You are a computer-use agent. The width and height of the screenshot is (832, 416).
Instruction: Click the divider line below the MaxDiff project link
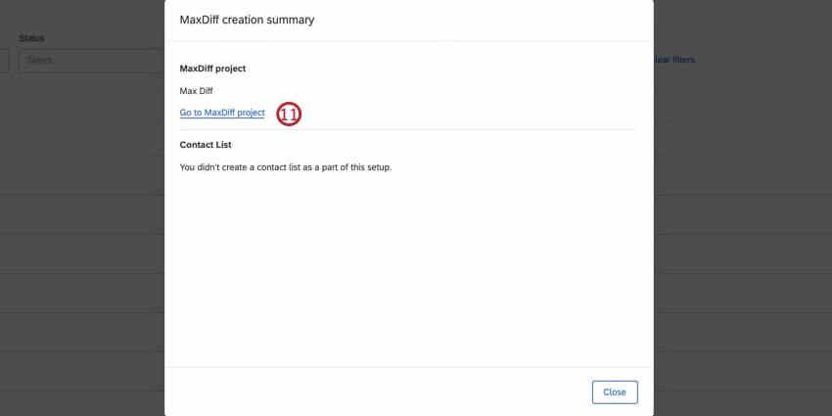pos(408,129)
